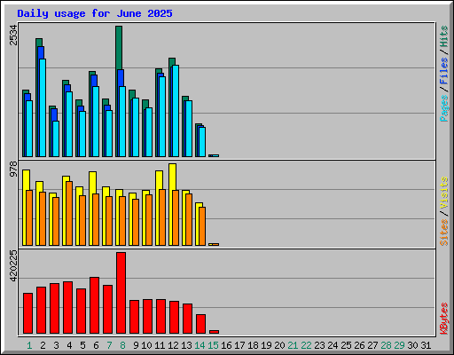
Task: Click day 6 on the date axis
Action: pyautogui.click(x=96, y=345)
